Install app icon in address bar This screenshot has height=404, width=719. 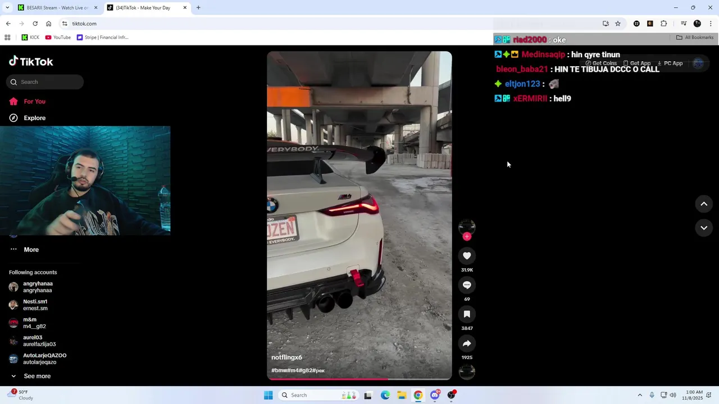(606, 24)
